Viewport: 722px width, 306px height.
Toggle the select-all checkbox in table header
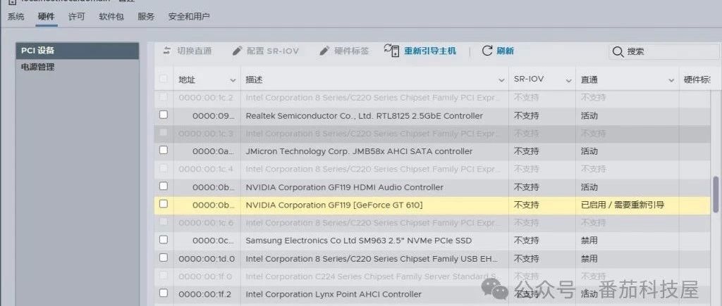coord(164,79)
